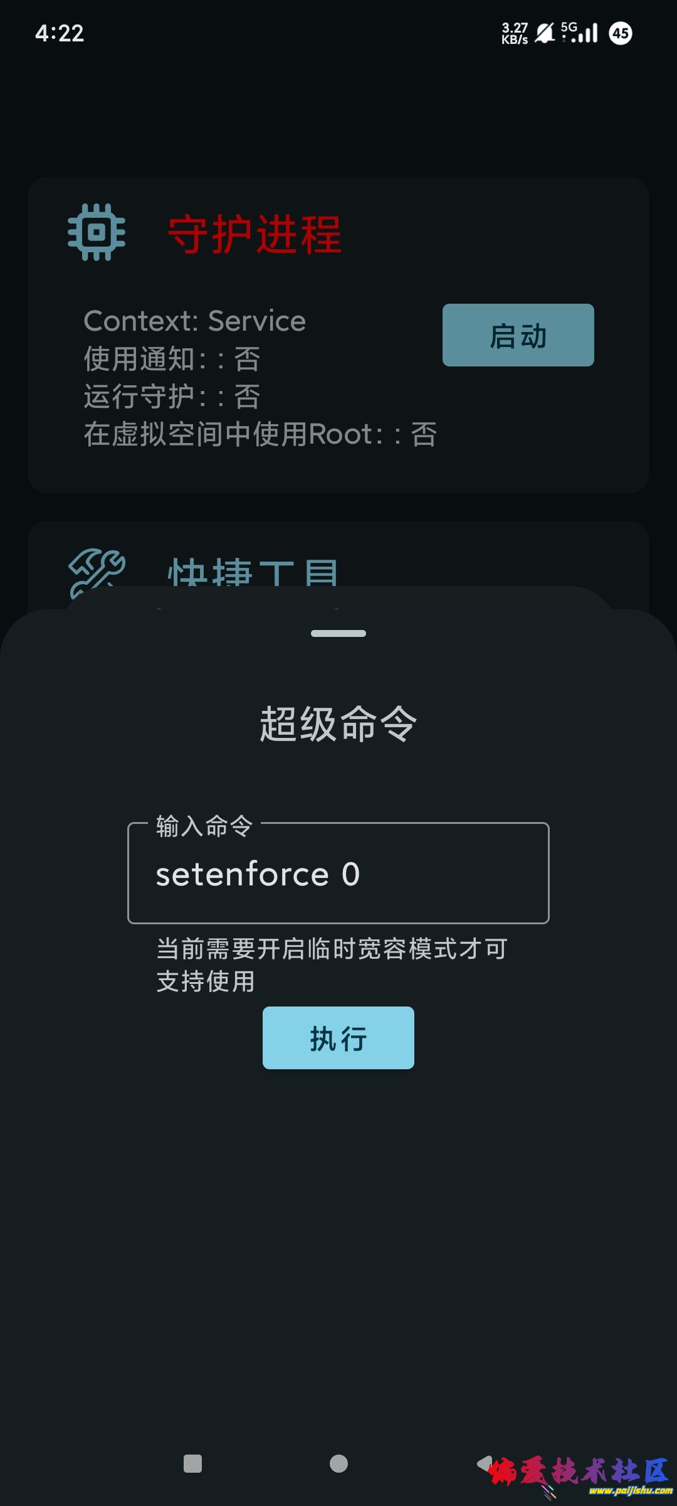Tap the 使用通知 status line
The width and height of the screenshot is (677, 1506).
coord(172,359)
